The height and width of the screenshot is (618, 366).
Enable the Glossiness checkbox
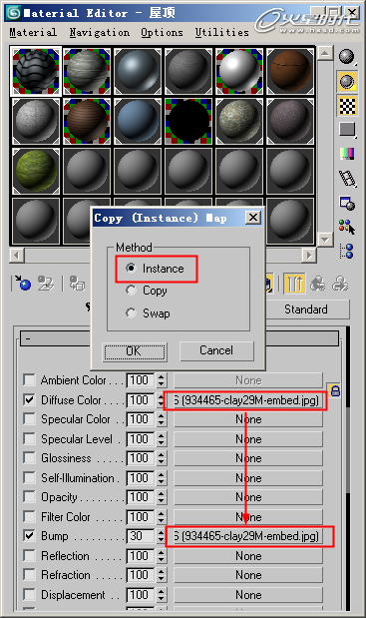[29, 458]
